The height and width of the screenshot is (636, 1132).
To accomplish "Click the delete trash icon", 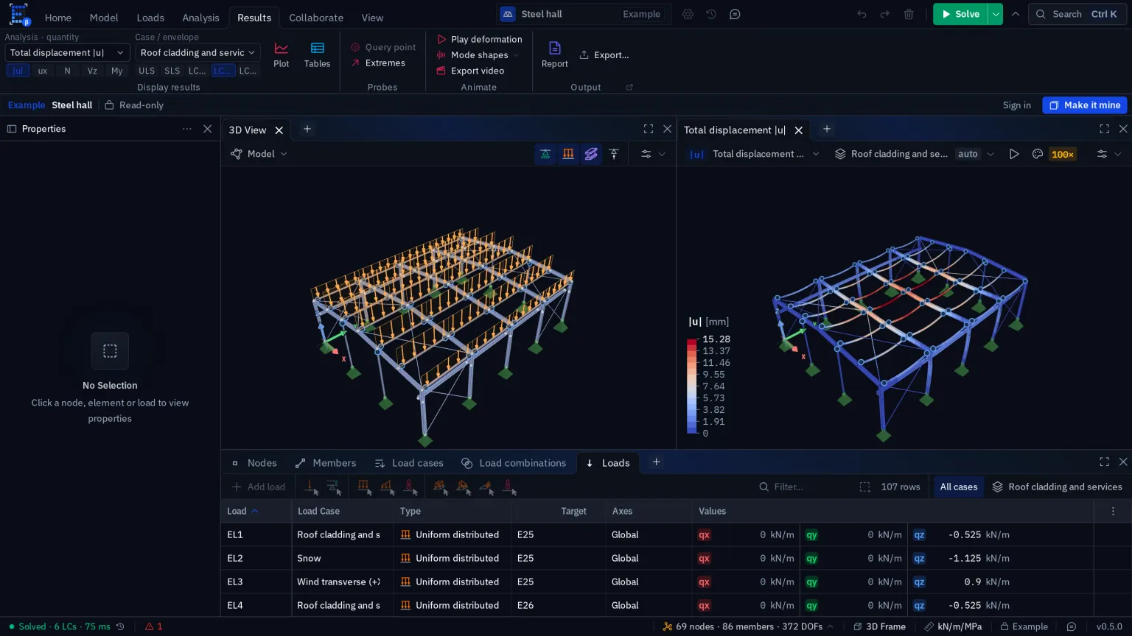I will (909, 14).
